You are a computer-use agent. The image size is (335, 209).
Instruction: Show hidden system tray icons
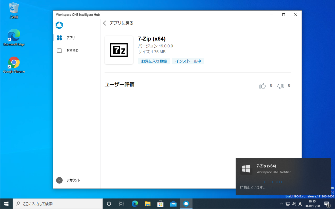coord(281,204)
